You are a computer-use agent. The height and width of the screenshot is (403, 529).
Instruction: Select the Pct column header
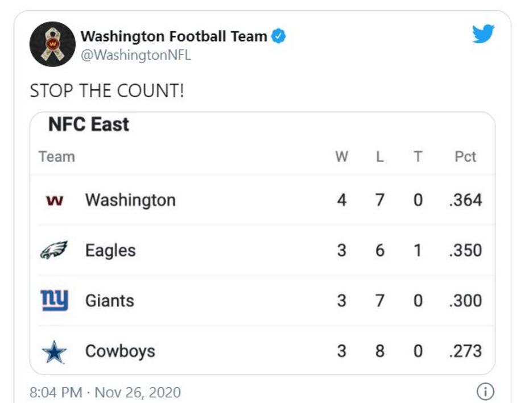465,157
